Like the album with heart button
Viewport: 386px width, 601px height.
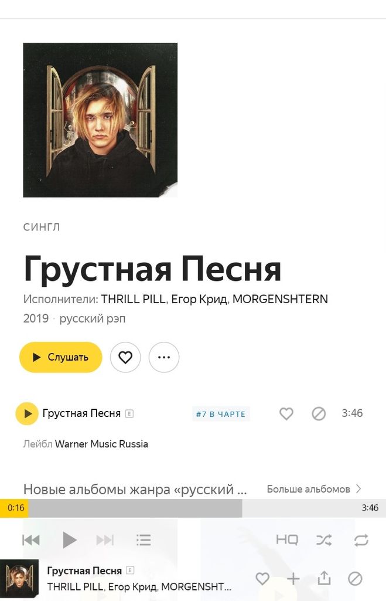(x=125, y=357)
